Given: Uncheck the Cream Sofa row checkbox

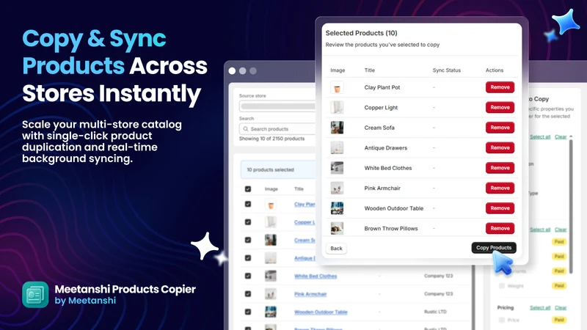Looking at the screenshot, I should tap(248, 241).
